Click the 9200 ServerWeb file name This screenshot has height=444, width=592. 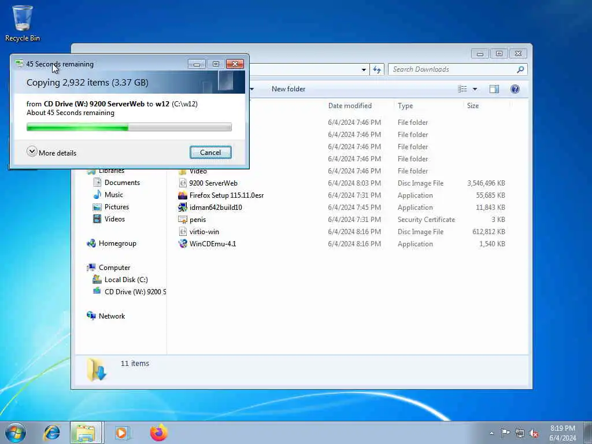(213, 183)
